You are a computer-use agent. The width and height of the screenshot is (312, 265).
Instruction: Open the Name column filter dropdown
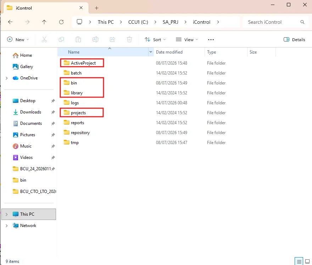151,52
